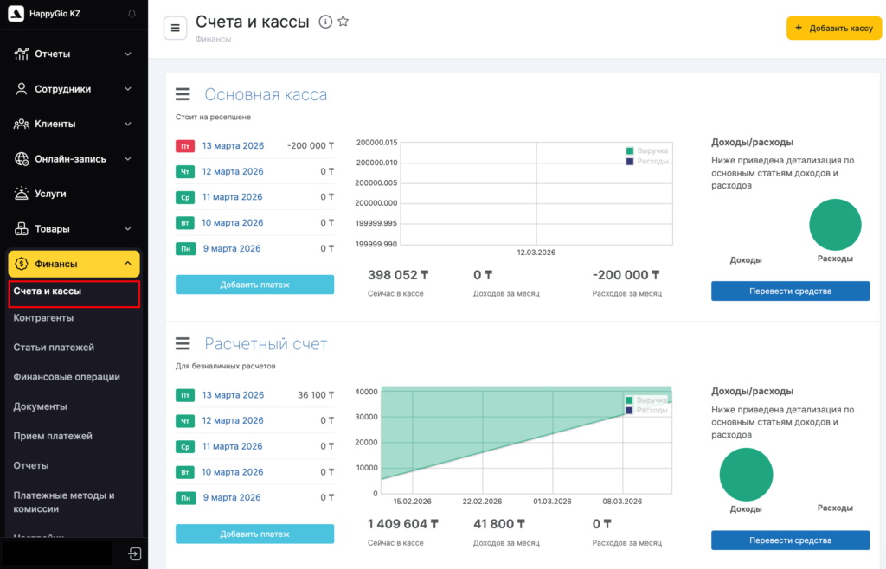Click Перевести средства in Основная касса
886x569 pixels.
(x=790, y=291)
